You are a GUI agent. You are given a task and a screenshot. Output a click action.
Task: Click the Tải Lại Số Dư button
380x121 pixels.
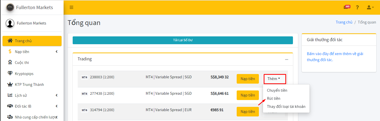tap(183, 40)
